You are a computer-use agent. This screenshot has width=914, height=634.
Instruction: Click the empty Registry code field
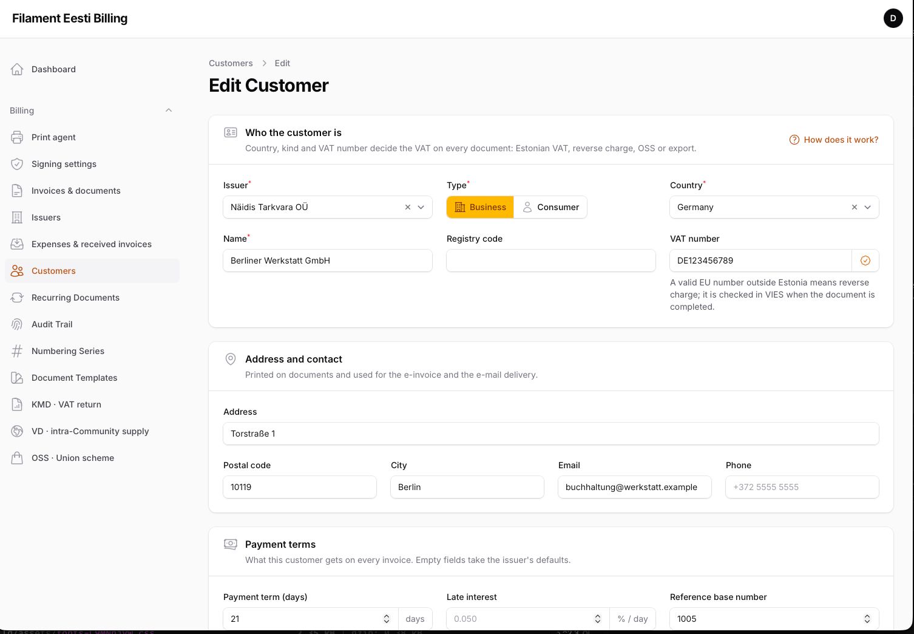pyautogui.click(x=551, y=261)
